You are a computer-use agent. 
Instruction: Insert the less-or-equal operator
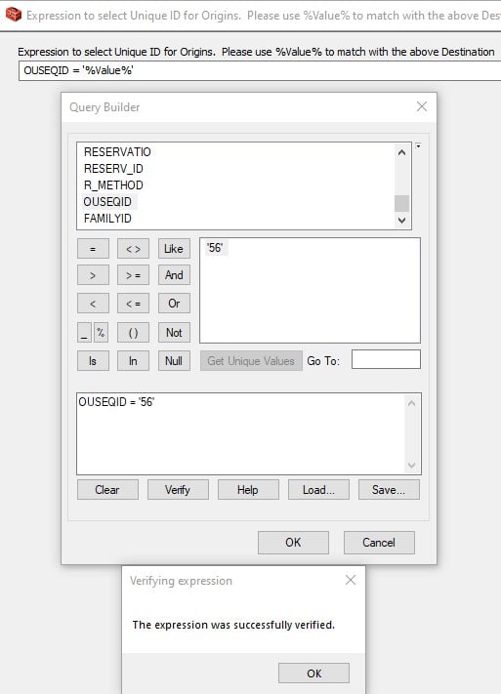(133, 304)
